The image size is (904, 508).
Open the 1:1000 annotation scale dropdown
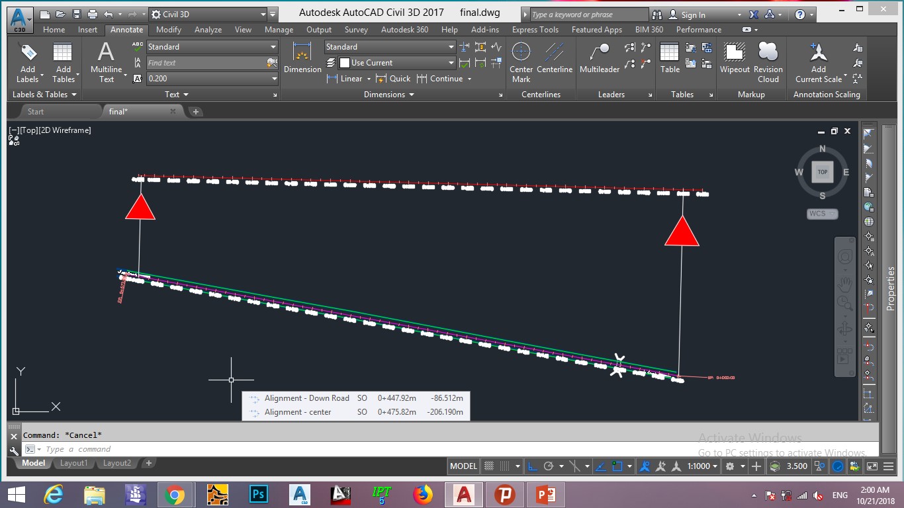[x=703, y=466]
